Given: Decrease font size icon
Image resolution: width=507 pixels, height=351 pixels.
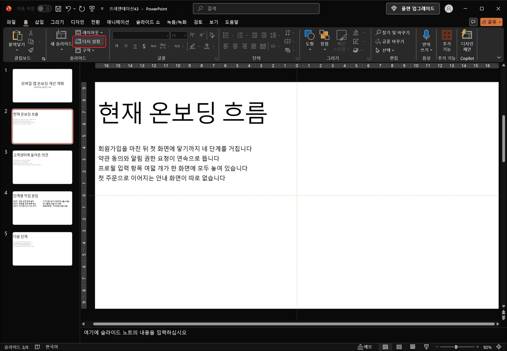Looking at the screenshot, I should 202,35.
